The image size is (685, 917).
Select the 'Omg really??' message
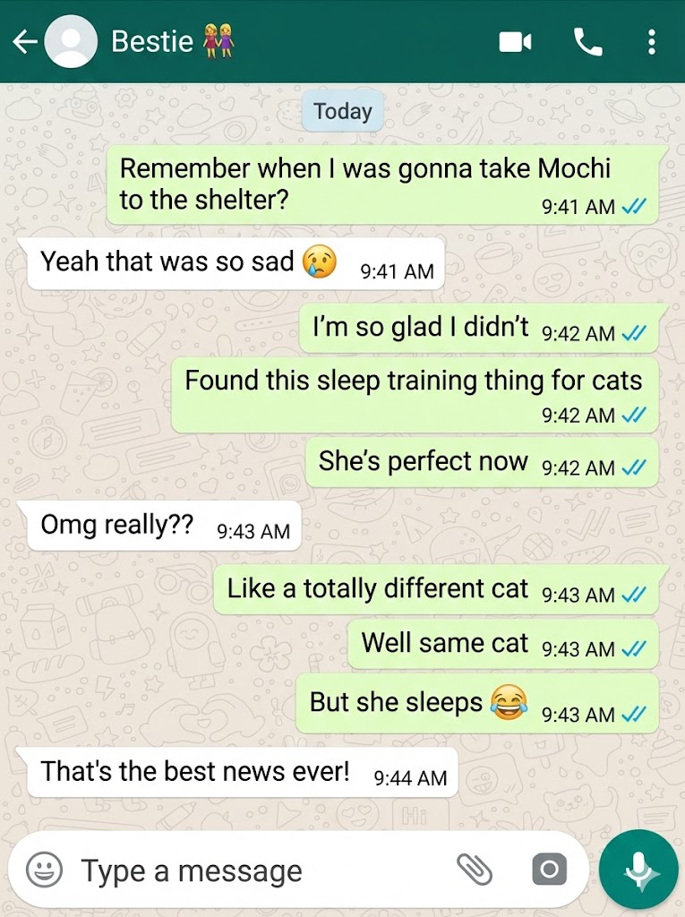click(160, 525)
